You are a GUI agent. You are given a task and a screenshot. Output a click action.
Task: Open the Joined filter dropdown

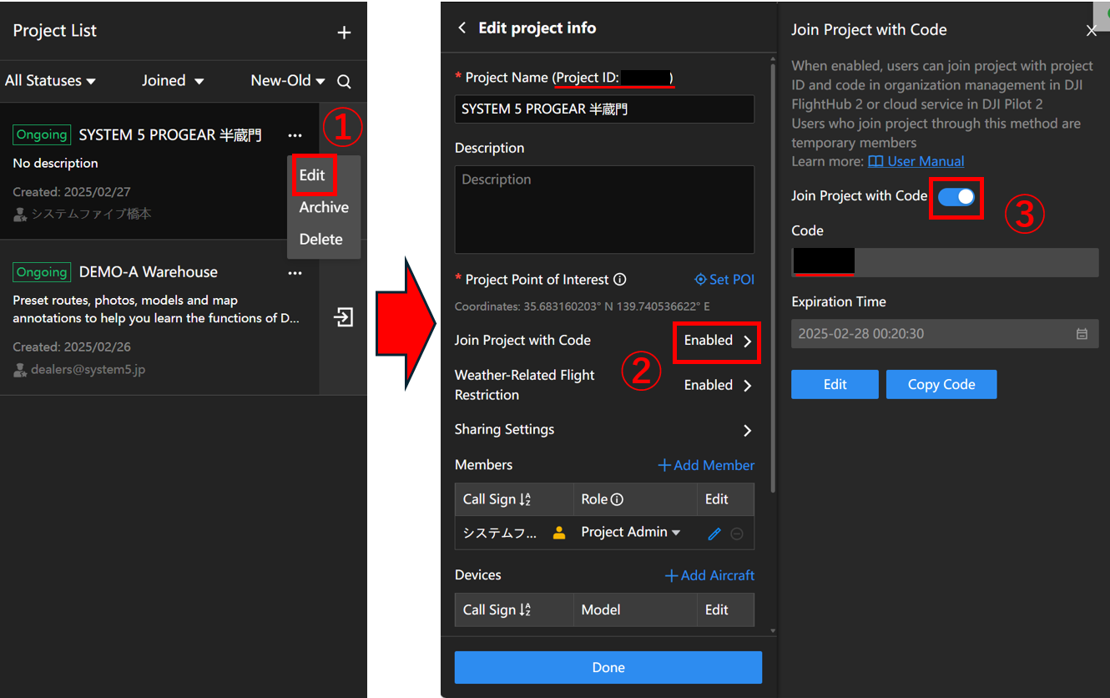pyautogui.click(x=173, y=81)
